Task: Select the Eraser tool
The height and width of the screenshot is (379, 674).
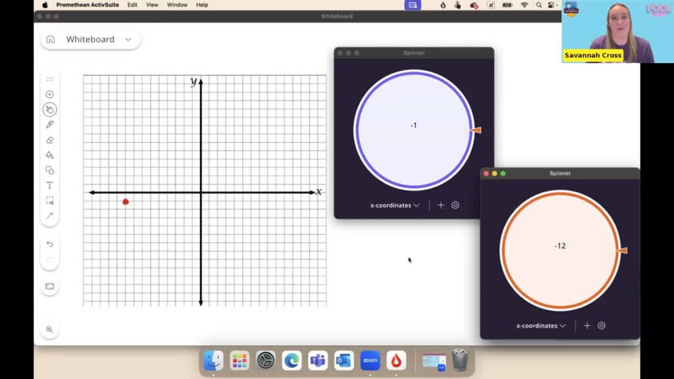Action: [49, 140]
